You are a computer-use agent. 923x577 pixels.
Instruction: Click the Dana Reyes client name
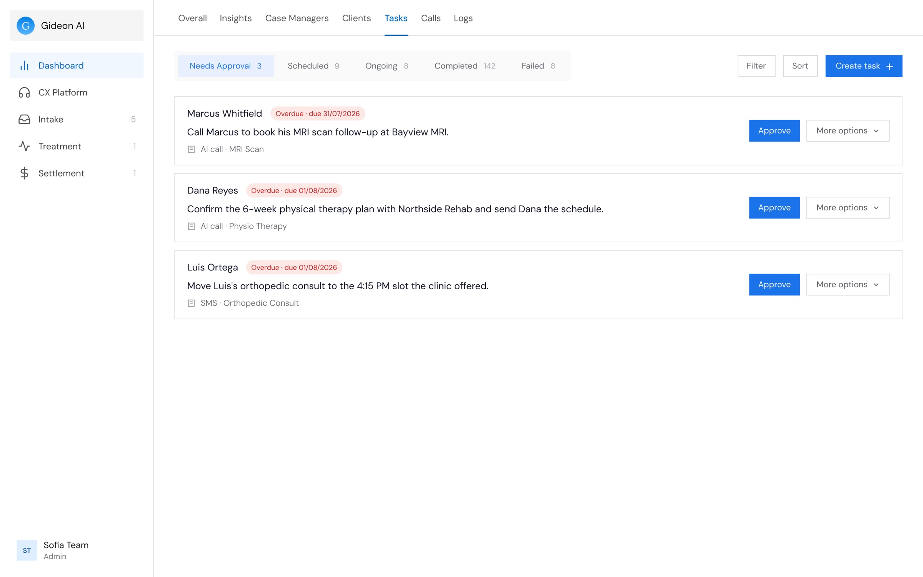pyautogui.click(x=213, y=190)
